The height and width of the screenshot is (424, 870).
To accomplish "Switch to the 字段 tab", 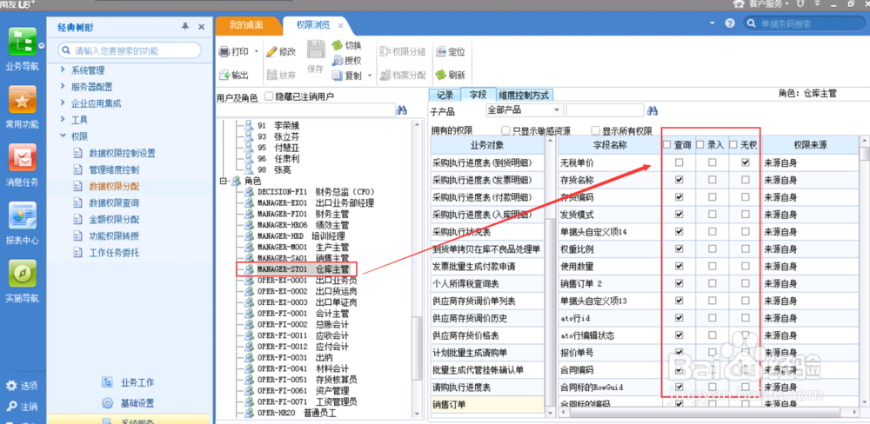I will tap(478, 95).
